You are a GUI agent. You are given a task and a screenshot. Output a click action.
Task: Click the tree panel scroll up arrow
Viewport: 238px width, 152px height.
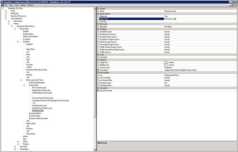point(95,9)
